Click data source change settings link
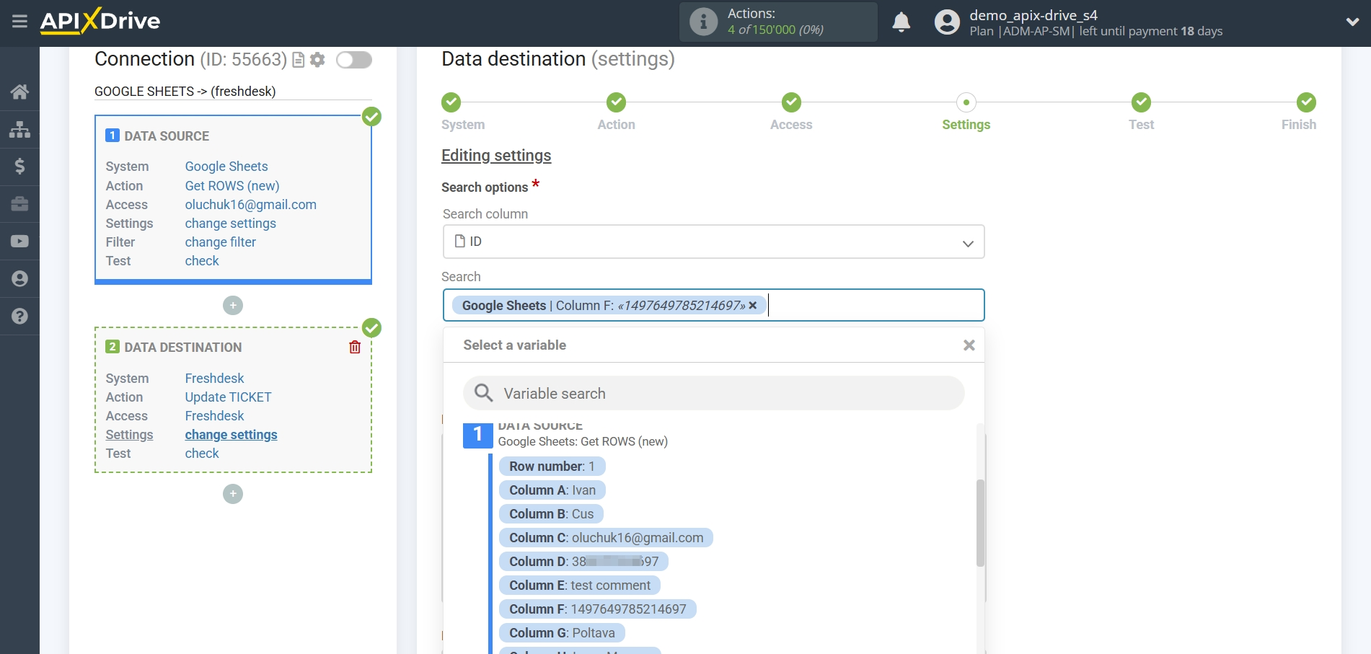Image resolution: width=1371 pixels, height=654 pixels. 231,224
